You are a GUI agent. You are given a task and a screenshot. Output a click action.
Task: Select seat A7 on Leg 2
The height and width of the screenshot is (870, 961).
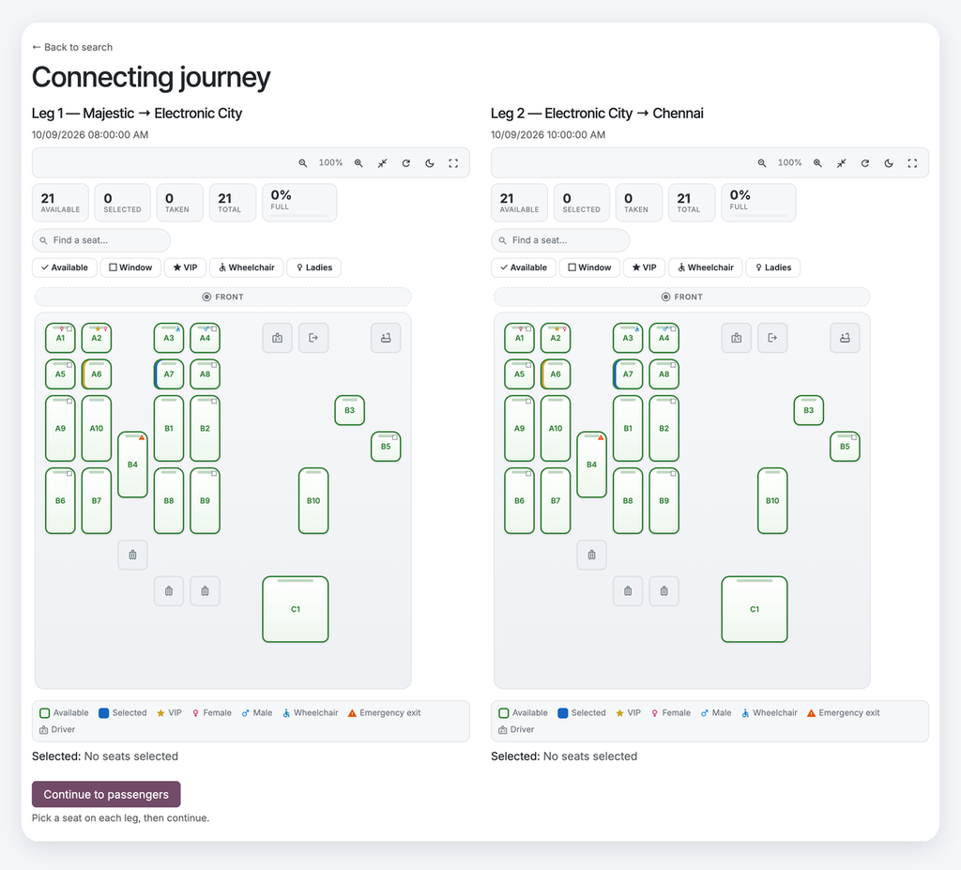(628, 374)
